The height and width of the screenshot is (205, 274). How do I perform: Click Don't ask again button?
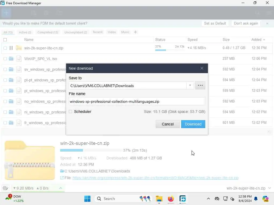tap(246, 23)
